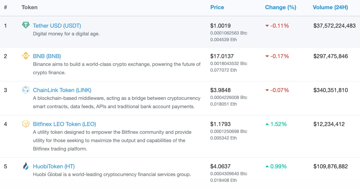360x187 pixels.
Task: Sort by the Volume (24H) column header
Action: 330,7
